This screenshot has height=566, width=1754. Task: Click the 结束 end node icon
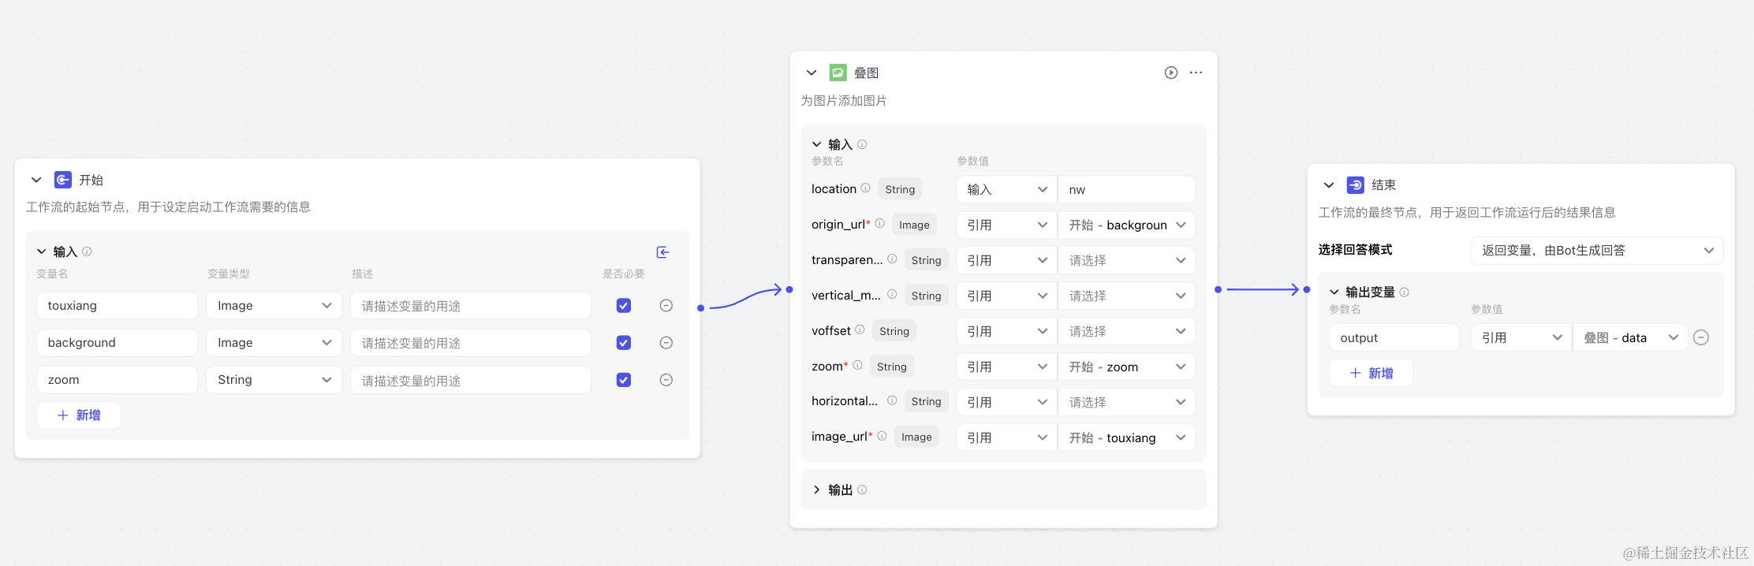1355,184
